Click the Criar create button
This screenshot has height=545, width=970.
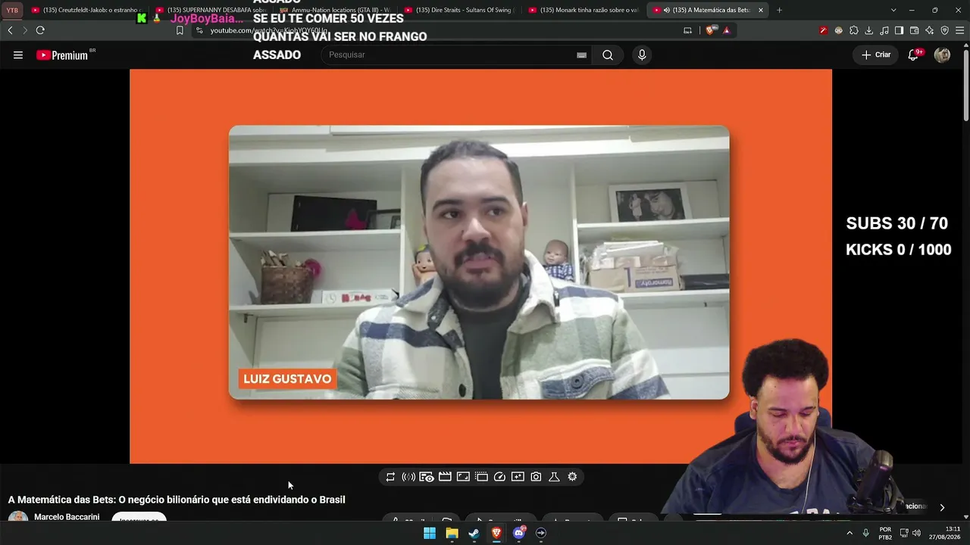point(876,54)
